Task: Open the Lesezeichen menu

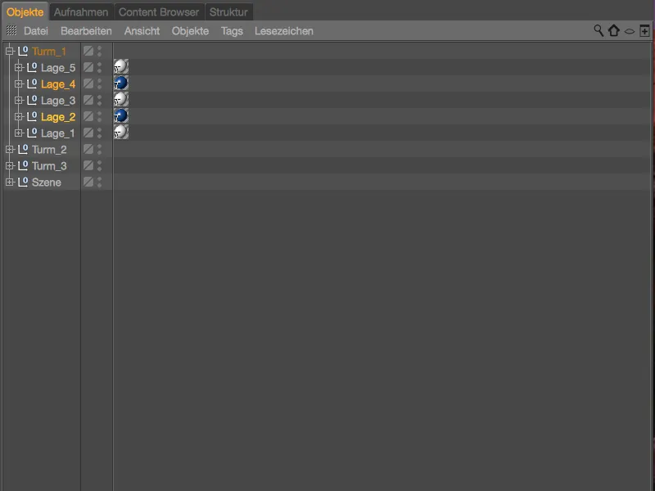Action: [x=284, y=31]
